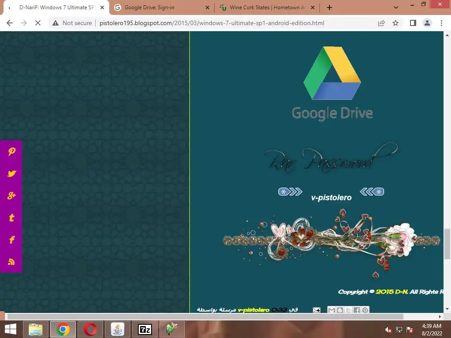This screenshot has height=338, width=451.
Task: Click the address bar URL
Action: pyautogui.click(x=212, y=23)
